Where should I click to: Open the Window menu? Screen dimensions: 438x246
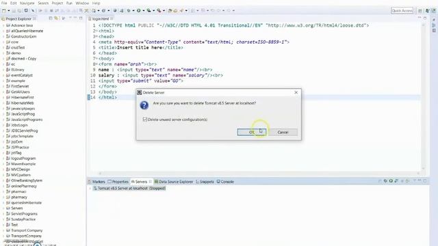82,3
